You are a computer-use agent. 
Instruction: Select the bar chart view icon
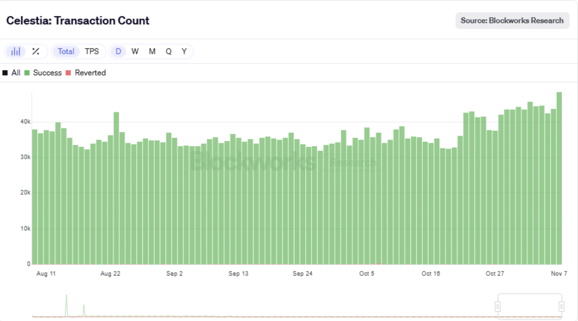click(x=16, y=52)
